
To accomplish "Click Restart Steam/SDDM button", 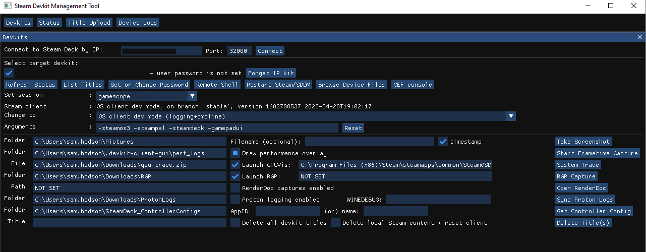I will click(278, 85).
